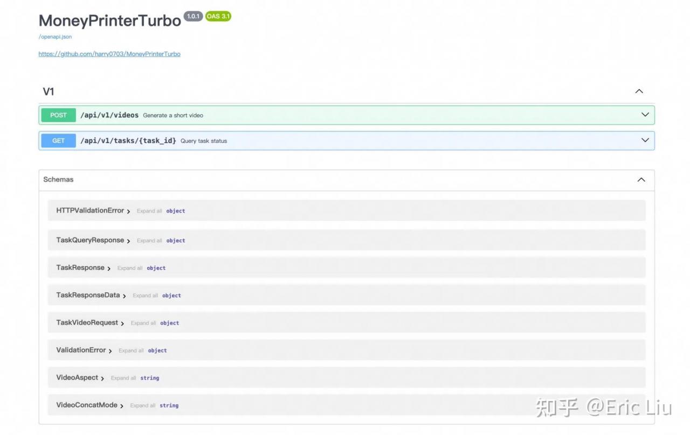Screen dimensions: 690x435
Task: Click Expand all for ValidationError
Action: tap(131, 350)
